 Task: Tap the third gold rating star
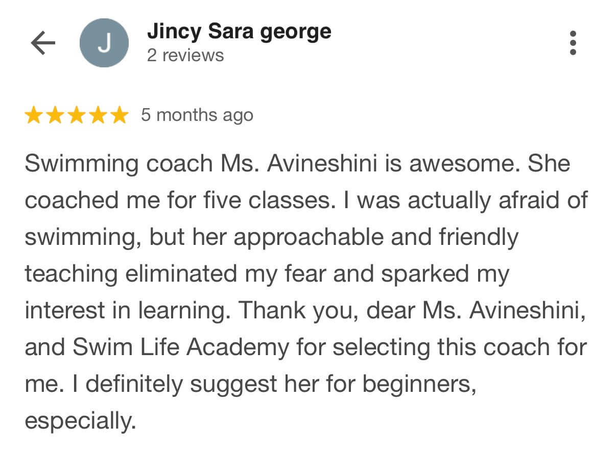tap(76, 116)
